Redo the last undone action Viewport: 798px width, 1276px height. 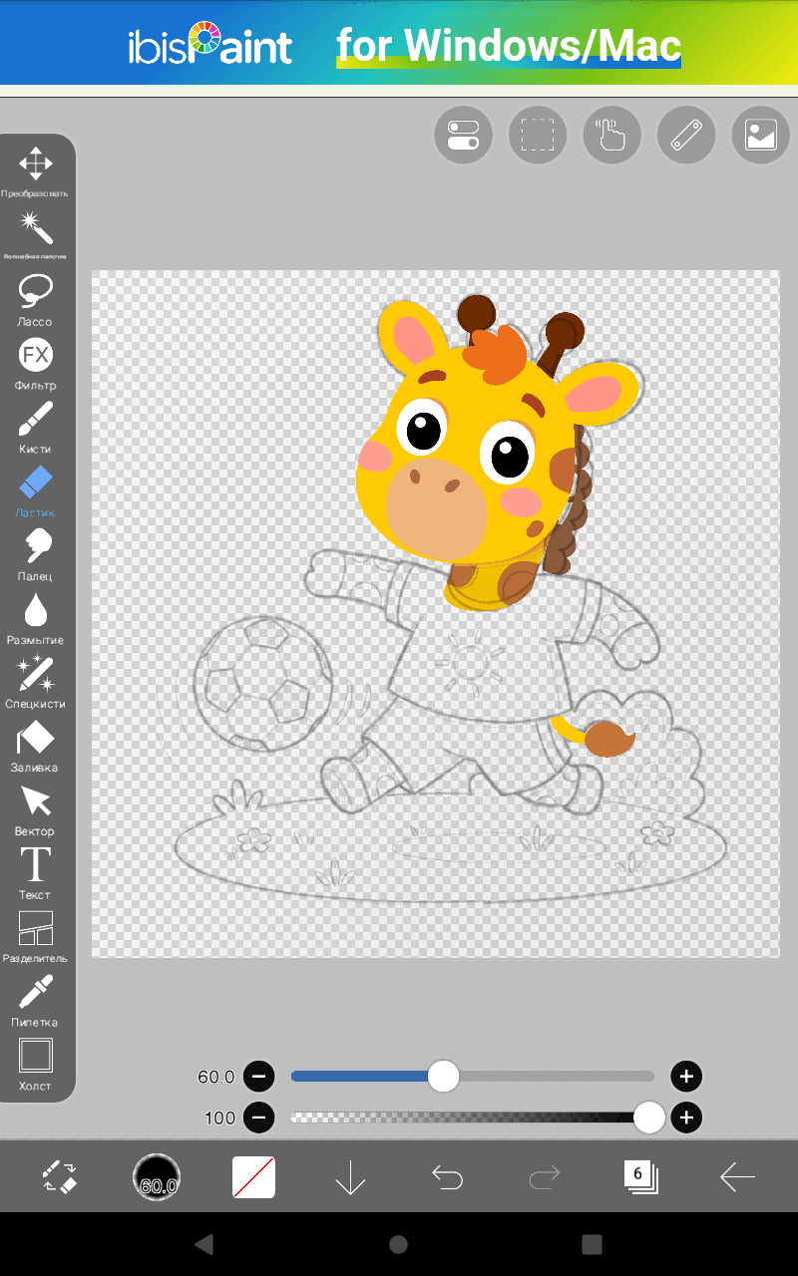[544, 1178]
